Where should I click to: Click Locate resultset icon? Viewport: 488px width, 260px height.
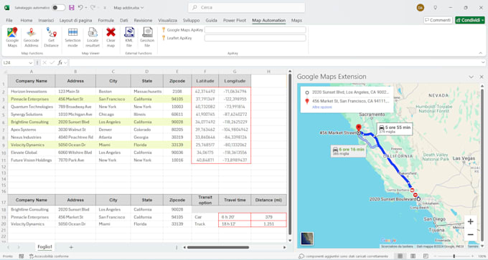coord(93,37)
